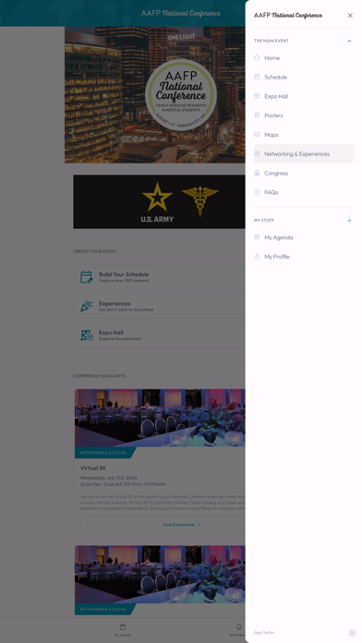Screen dimensions: 362x643
Task: Click the Experiences party popper icon
Action: (87, 307)
